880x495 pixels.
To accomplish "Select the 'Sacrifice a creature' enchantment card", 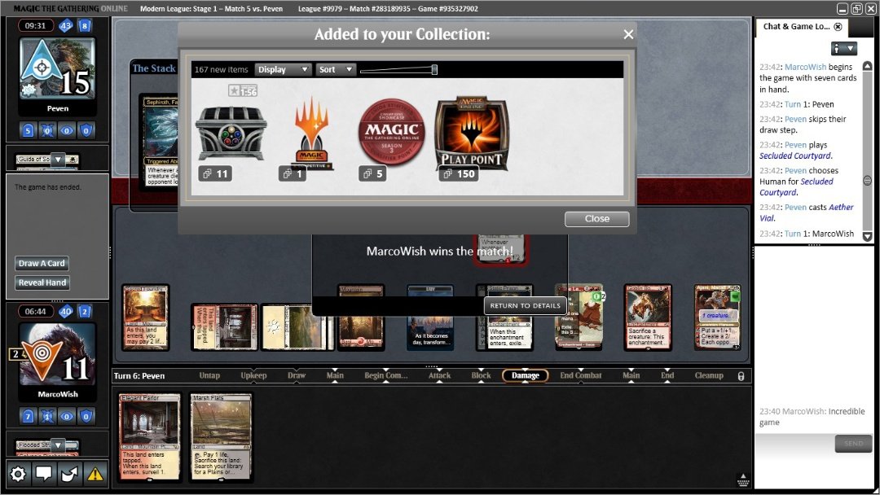I will click(648, 318).
